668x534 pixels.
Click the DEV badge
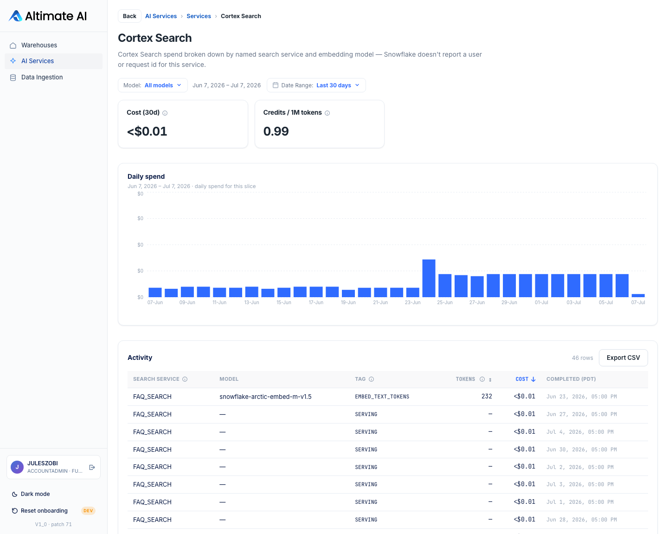click(x=88, y=511)
